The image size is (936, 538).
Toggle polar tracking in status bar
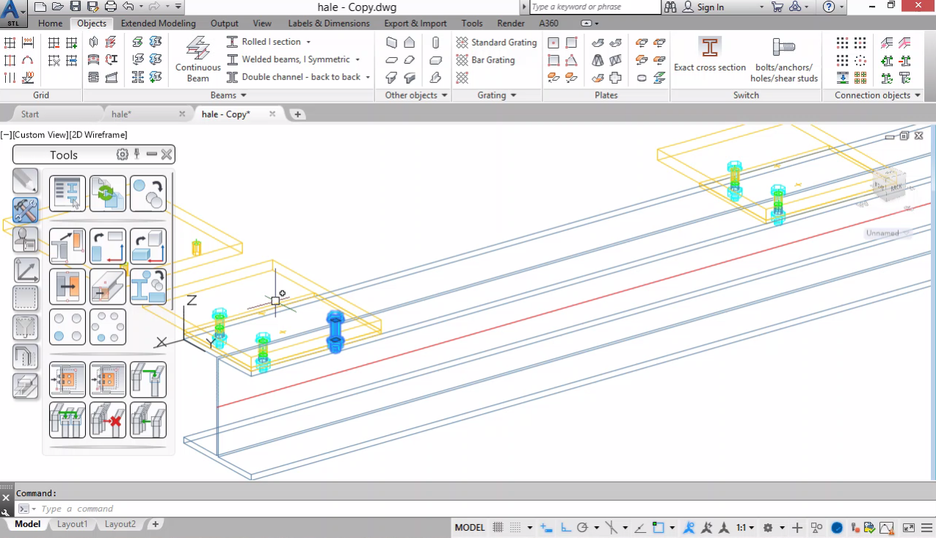click(583, 528)
